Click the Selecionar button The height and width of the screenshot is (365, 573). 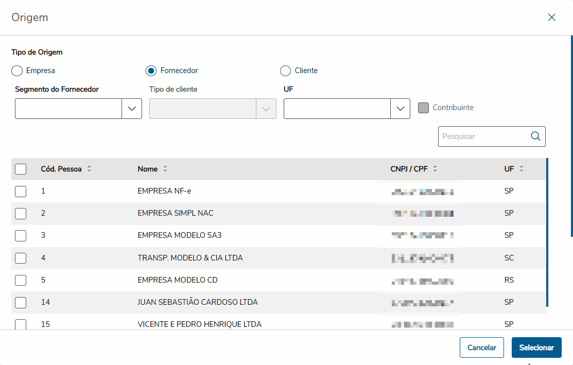pyautogui.click(x=536, y=347)
